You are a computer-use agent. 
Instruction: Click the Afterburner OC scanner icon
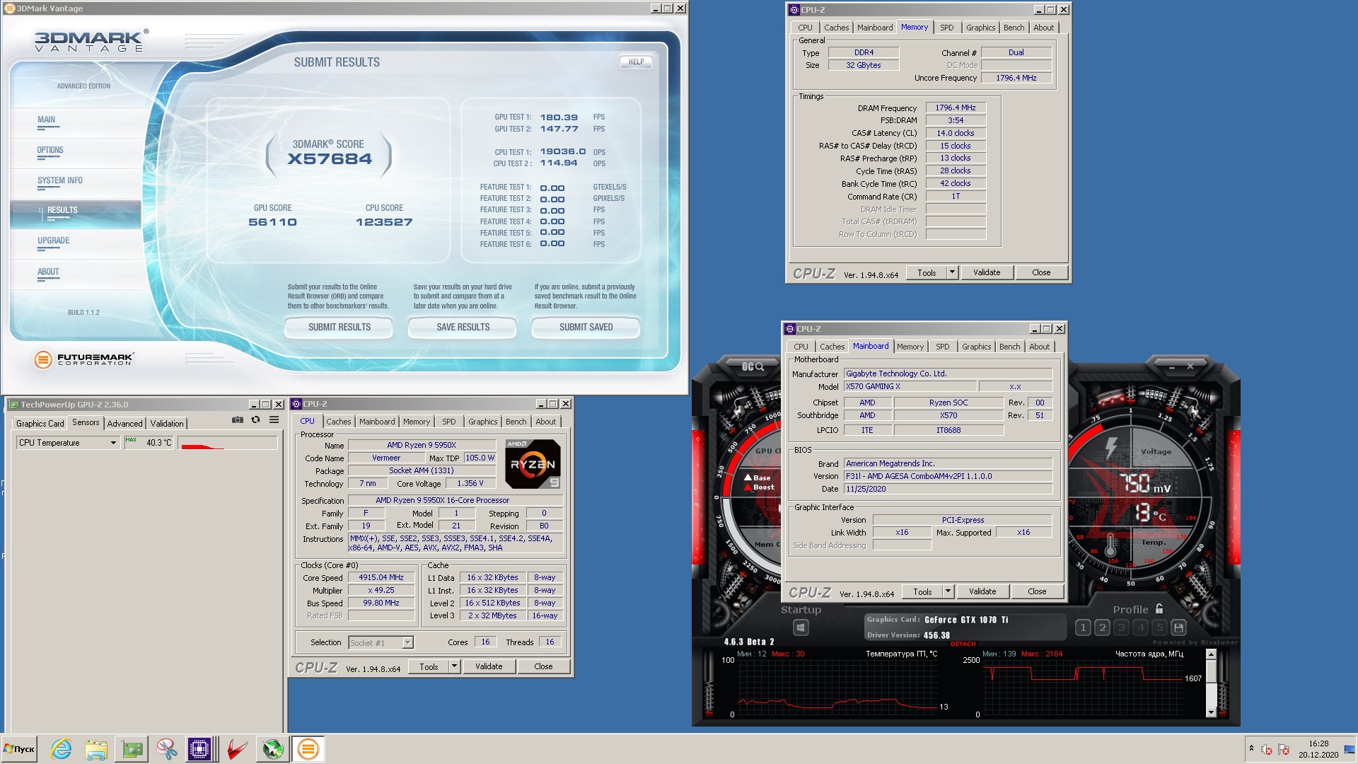coord(753,366)
